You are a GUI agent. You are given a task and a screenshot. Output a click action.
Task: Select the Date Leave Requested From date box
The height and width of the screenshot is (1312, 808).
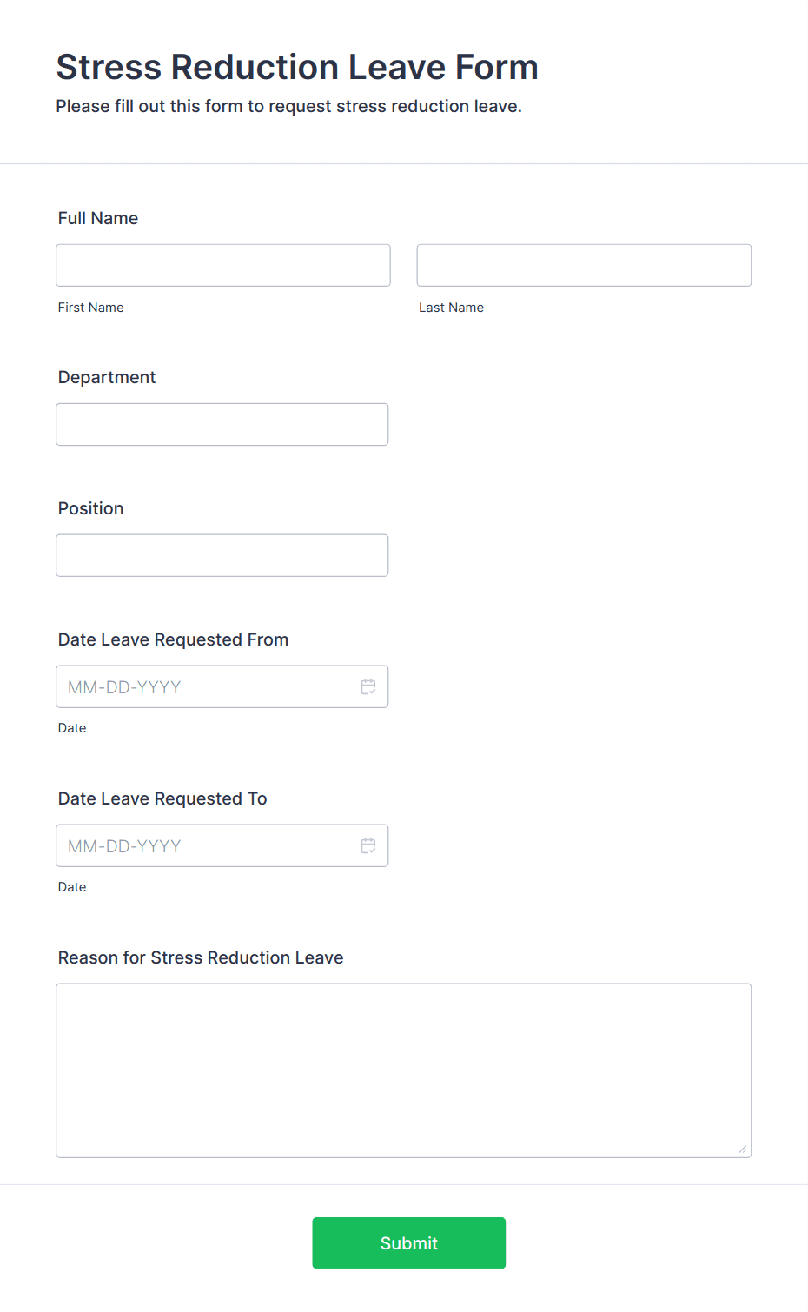click(222, 686)
